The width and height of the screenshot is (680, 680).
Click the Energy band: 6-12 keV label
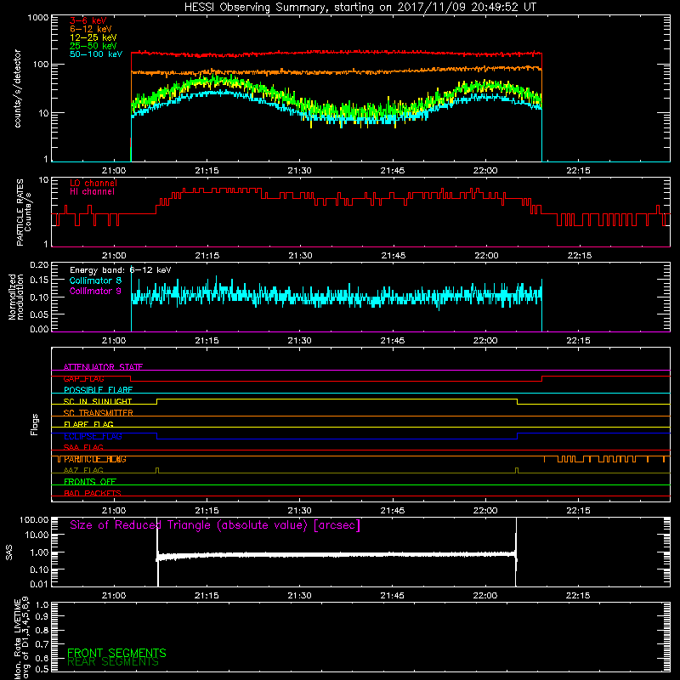pos(121,270)
